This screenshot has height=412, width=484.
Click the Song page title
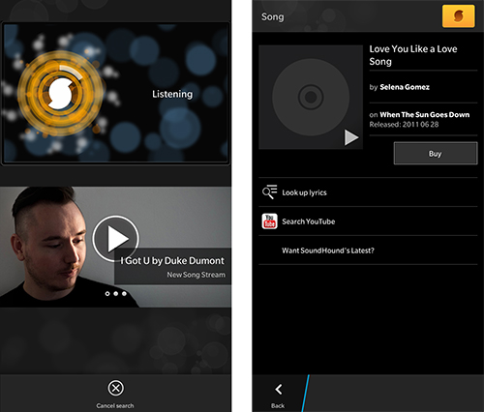[x=273, y=16]
